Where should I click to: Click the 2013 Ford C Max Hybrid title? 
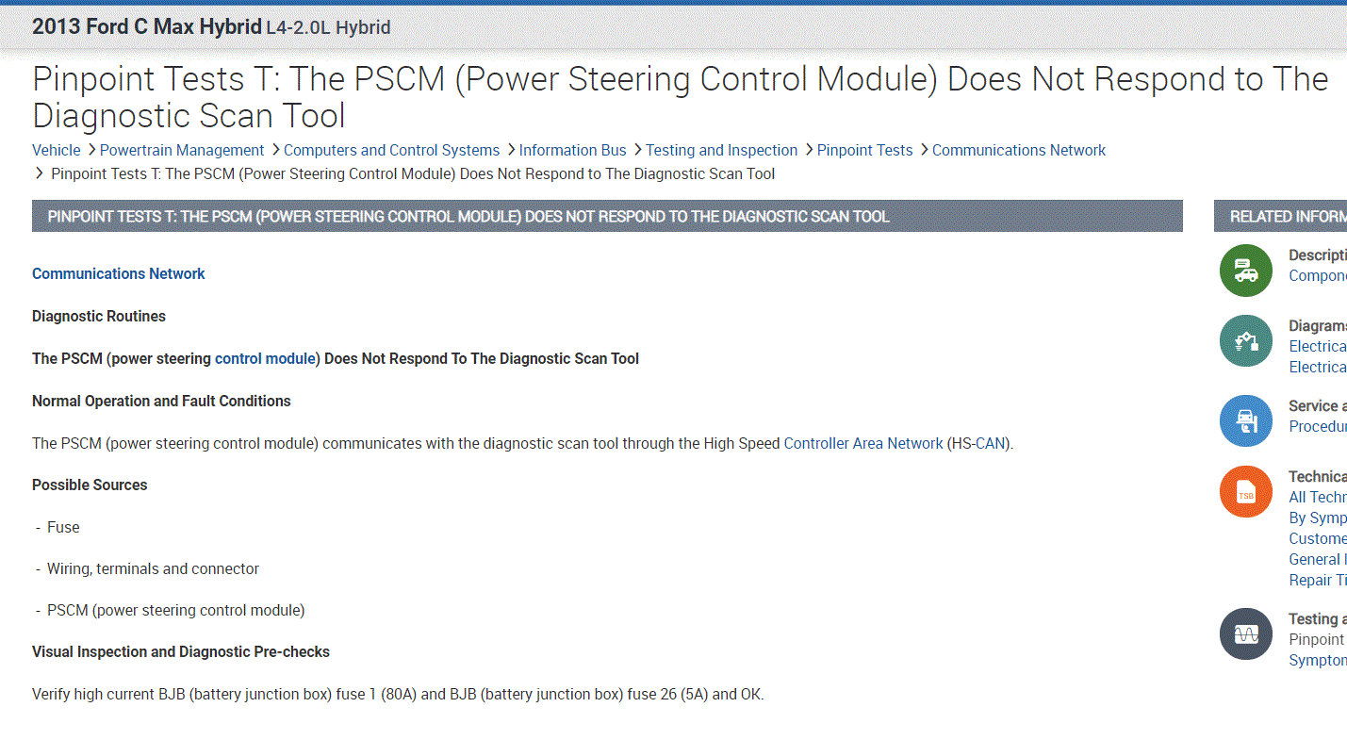click(x=146, y=26)
